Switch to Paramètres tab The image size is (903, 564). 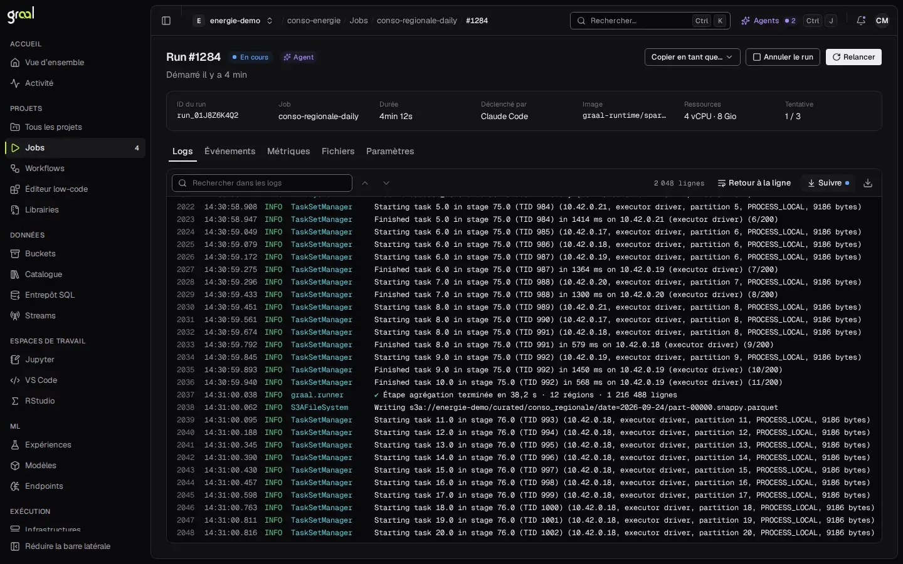[390, 151]
